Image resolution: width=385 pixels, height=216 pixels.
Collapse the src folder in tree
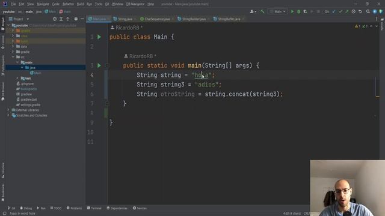click(13, 57)
